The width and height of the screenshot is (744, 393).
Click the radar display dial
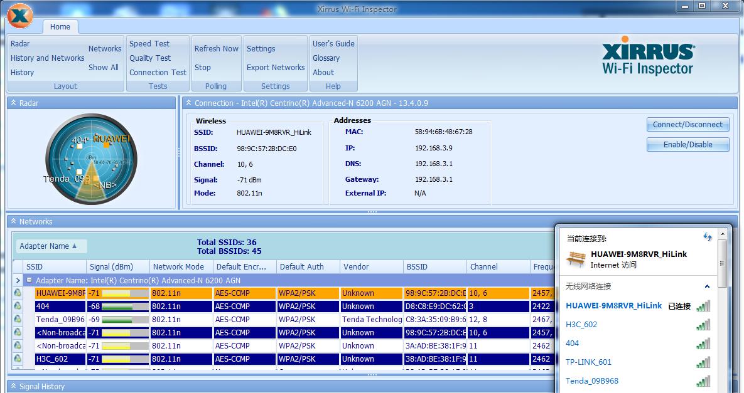click(x=91, y=159)
